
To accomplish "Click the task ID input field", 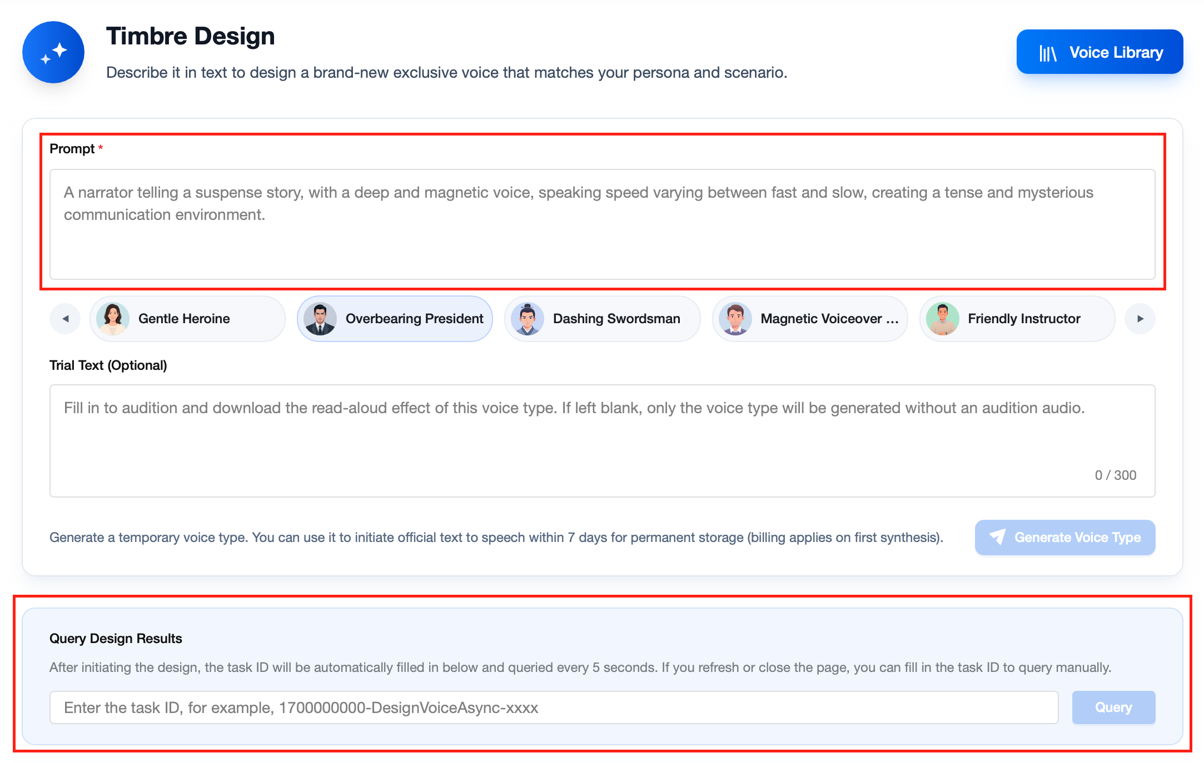I will tap(554, 707).
